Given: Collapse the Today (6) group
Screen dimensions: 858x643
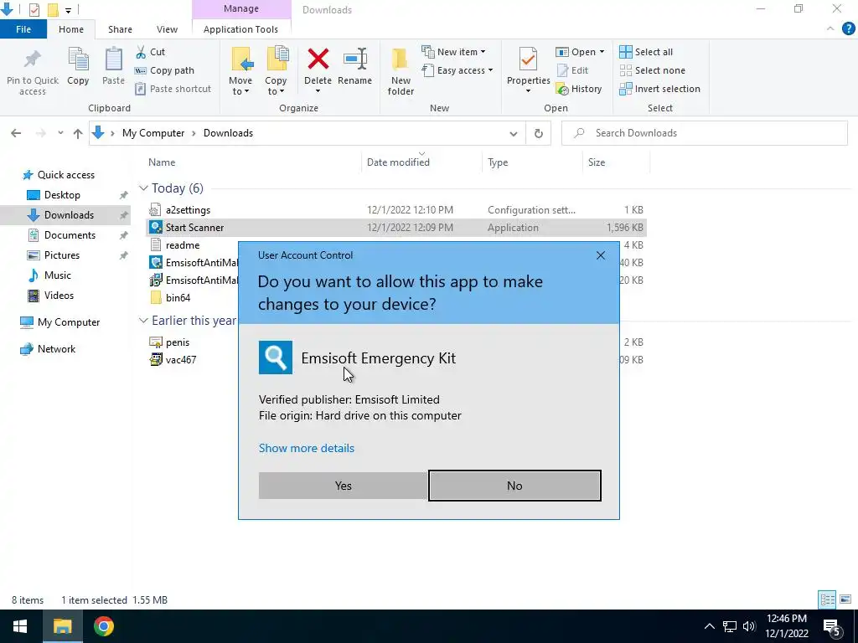Looking at the screenshot, I should (143, 188).
